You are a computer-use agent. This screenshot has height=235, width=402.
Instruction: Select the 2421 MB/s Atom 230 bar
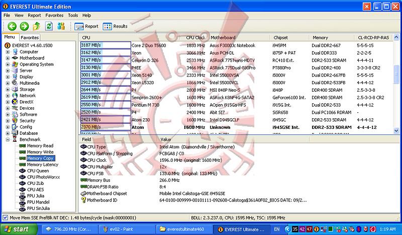106,119
